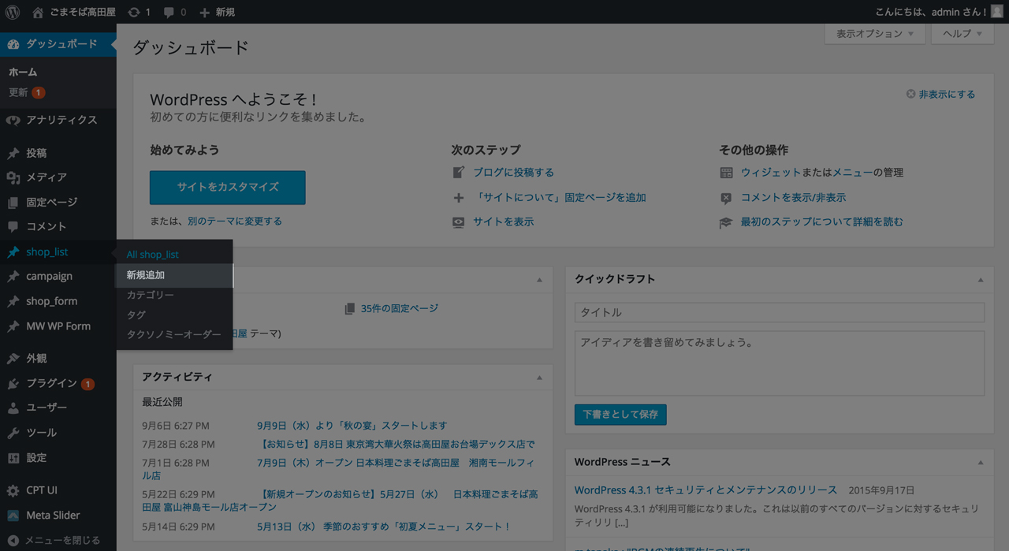Click the plus icon beside 新規
Screen dimensions: 1009x551
tap(204, 13)
